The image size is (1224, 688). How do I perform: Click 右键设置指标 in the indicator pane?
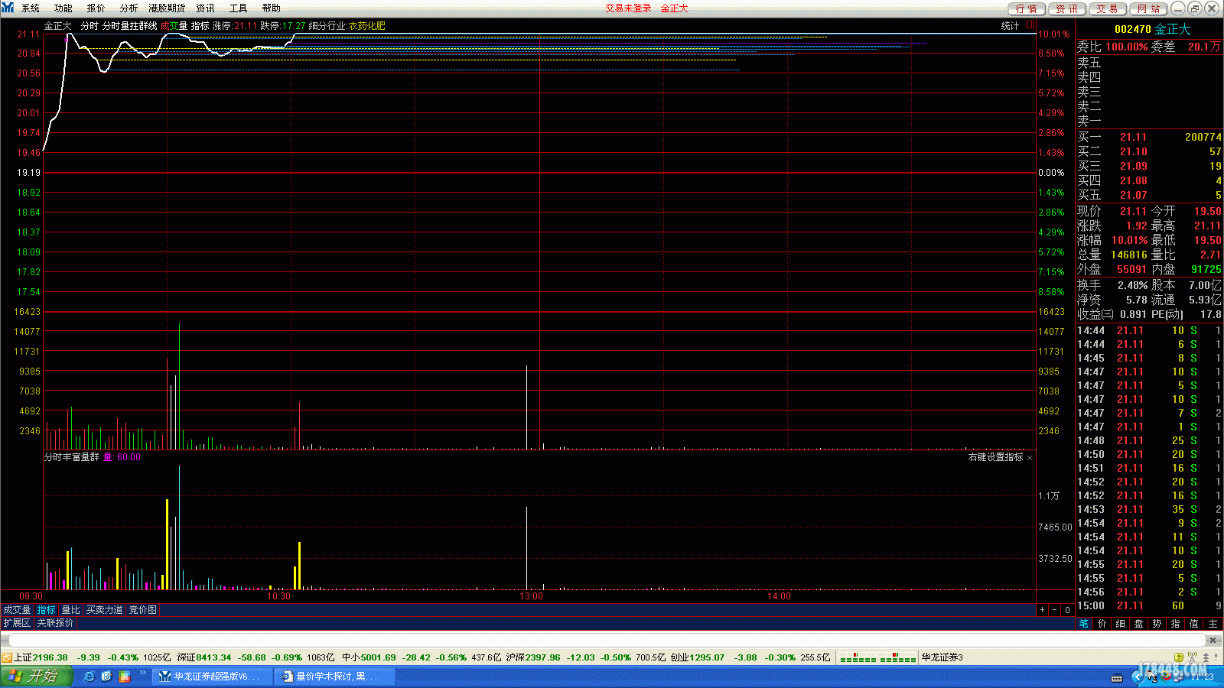(x=995, y=457)
